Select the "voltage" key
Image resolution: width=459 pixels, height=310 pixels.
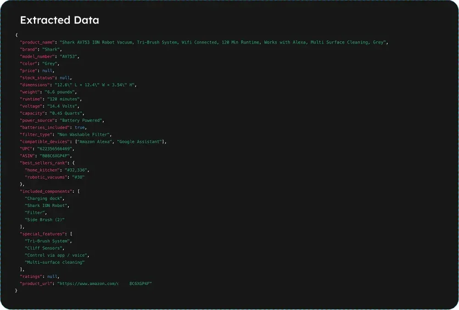click(31, 106)
